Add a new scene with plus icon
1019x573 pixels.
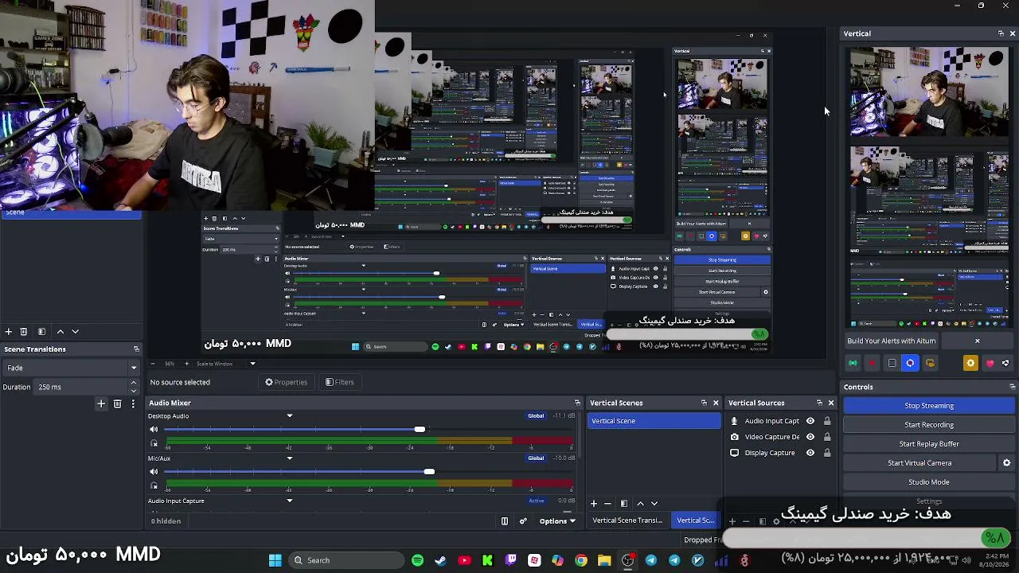(8, 331)
